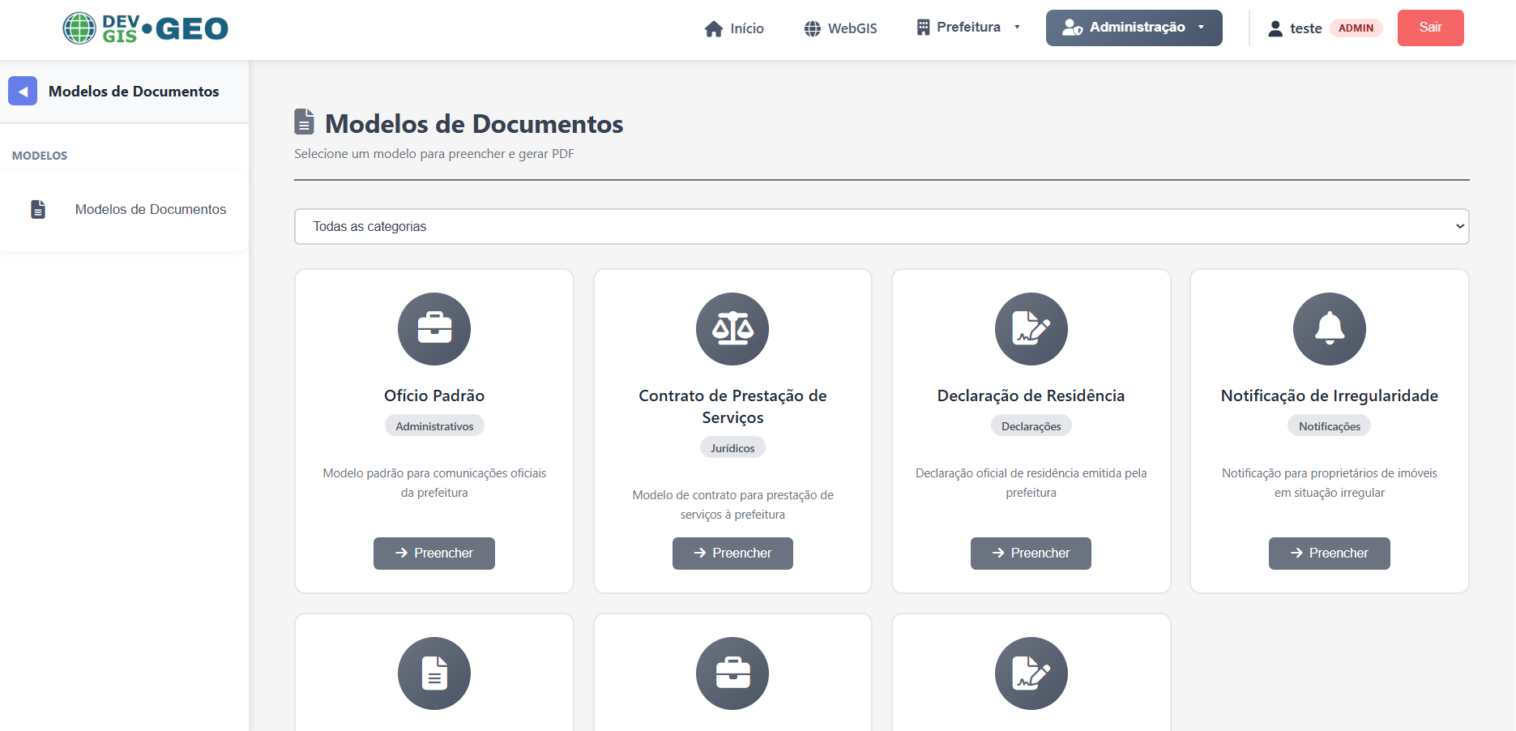Click the document icon in the bottom-left card
1516x731 pixels.
pos(433,673)
